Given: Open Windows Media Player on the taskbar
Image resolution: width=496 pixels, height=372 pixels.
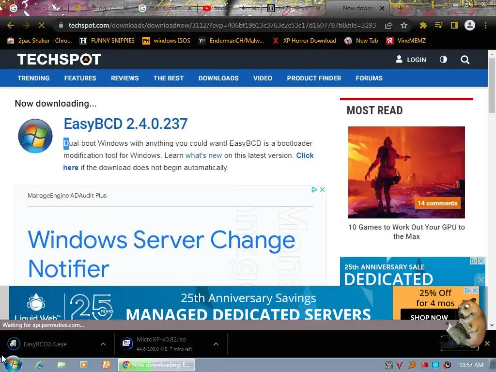Looking at the screenshot, I should click(x=84, y=365).
